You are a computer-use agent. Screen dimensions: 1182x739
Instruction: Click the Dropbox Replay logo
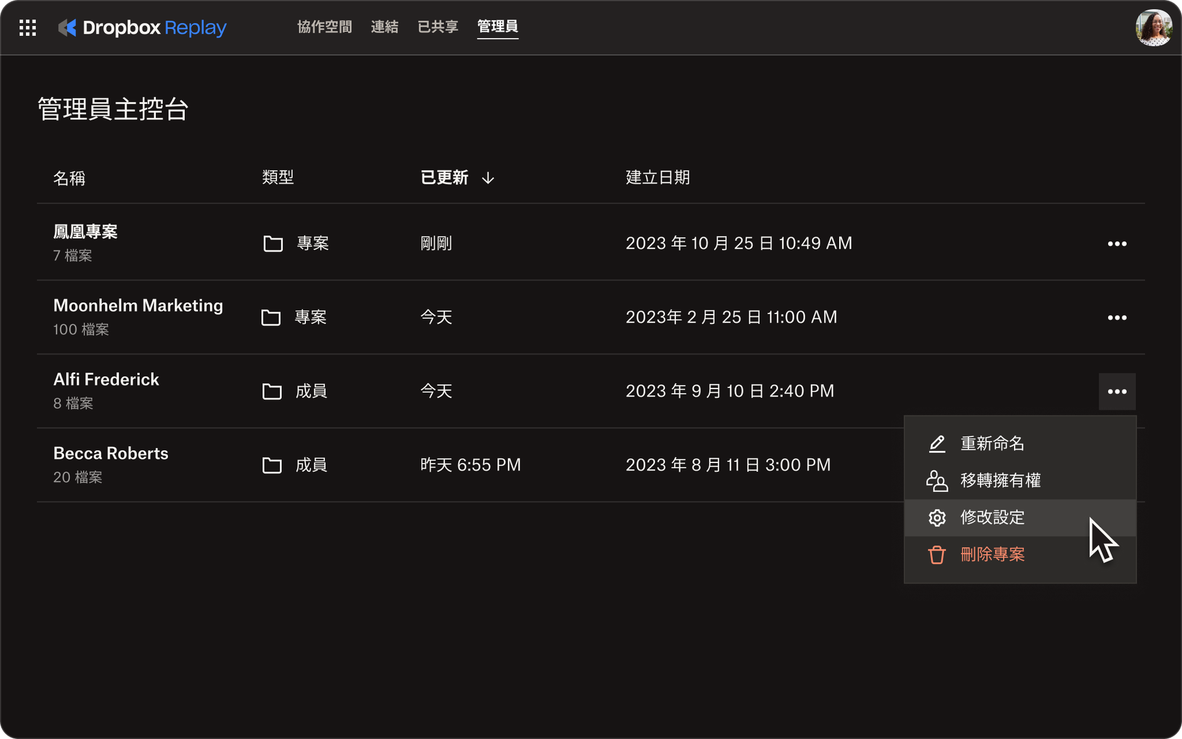(x=142, y=28)
